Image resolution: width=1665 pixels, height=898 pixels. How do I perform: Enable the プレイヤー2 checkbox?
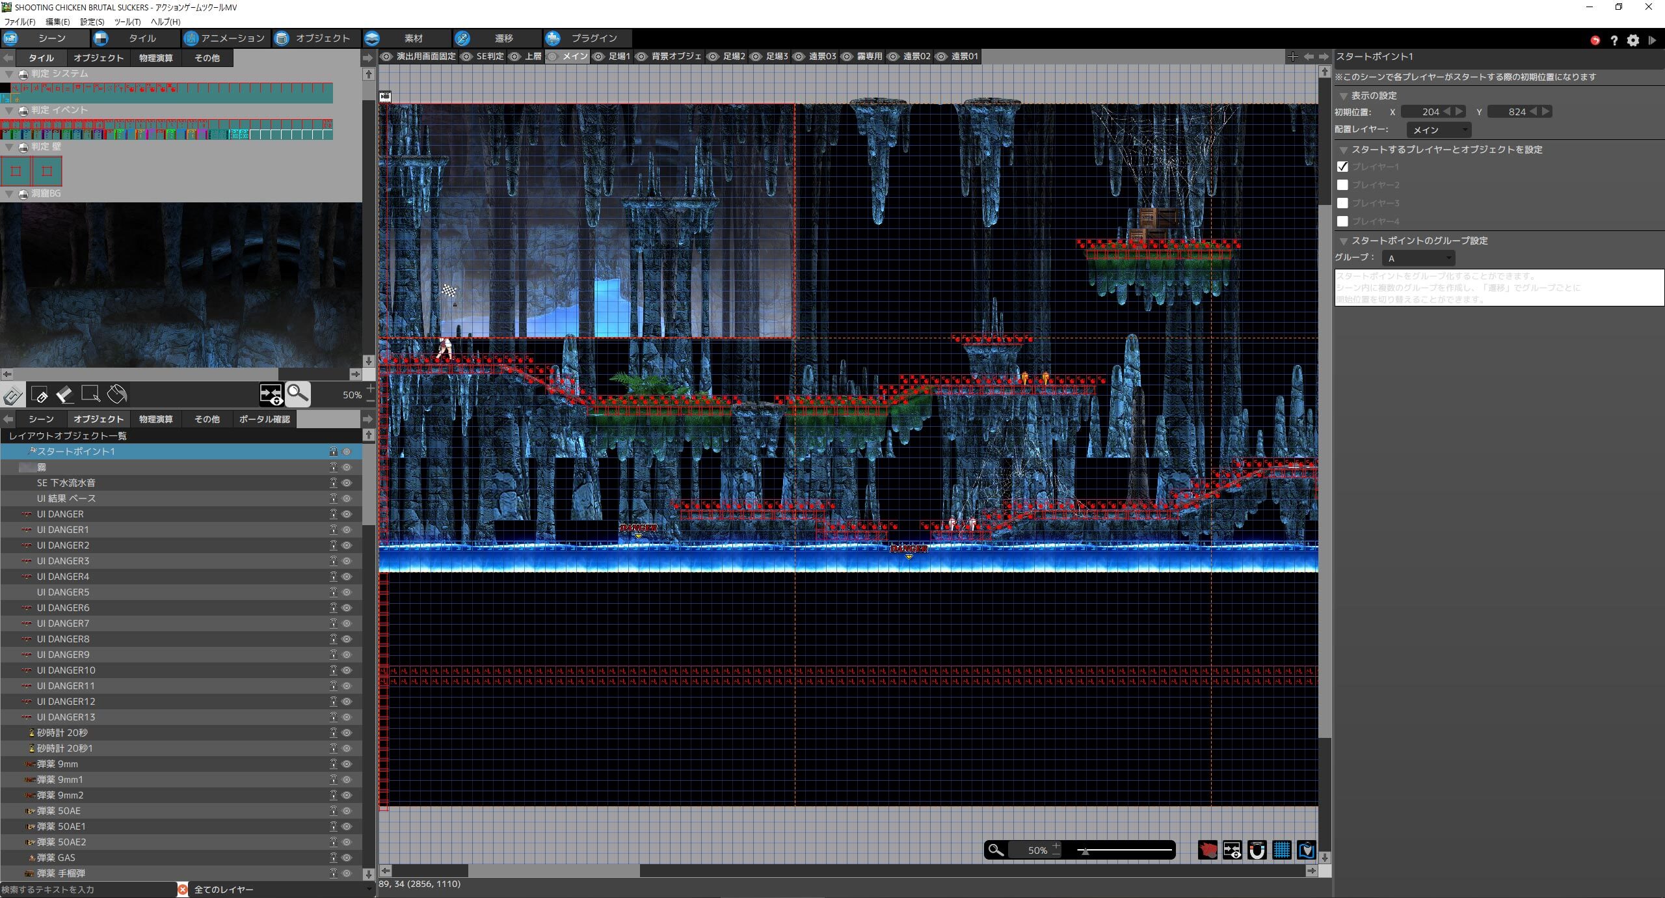[x=1342, y=185]
